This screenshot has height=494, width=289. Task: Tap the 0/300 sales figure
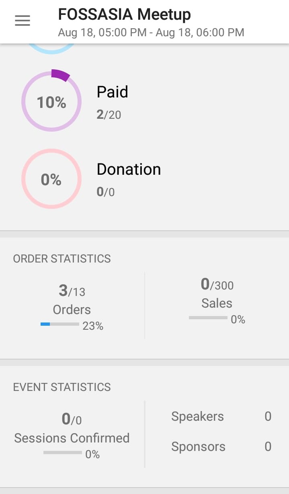(x=217, y=285)
